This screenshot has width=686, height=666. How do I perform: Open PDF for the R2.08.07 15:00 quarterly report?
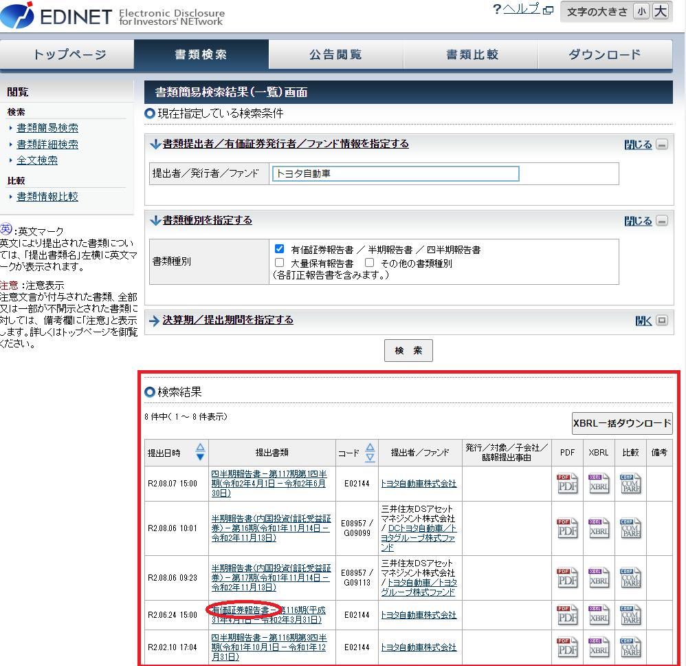tap(567, 484)
